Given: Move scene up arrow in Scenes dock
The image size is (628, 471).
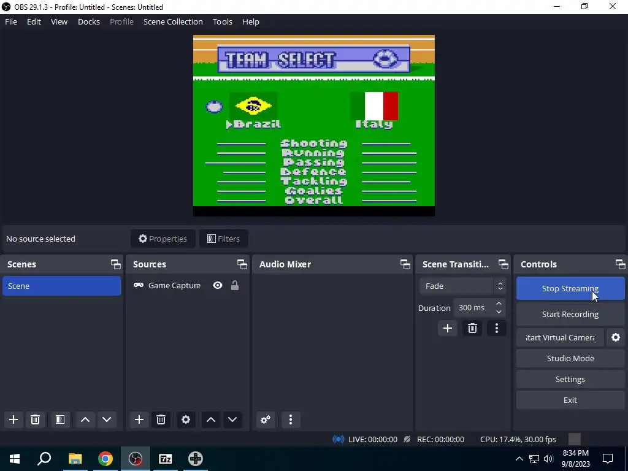Looking at the screenshot, I should pos(85,419).
